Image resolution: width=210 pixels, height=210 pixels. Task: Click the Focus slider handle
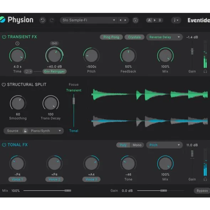tap(74, 101)
